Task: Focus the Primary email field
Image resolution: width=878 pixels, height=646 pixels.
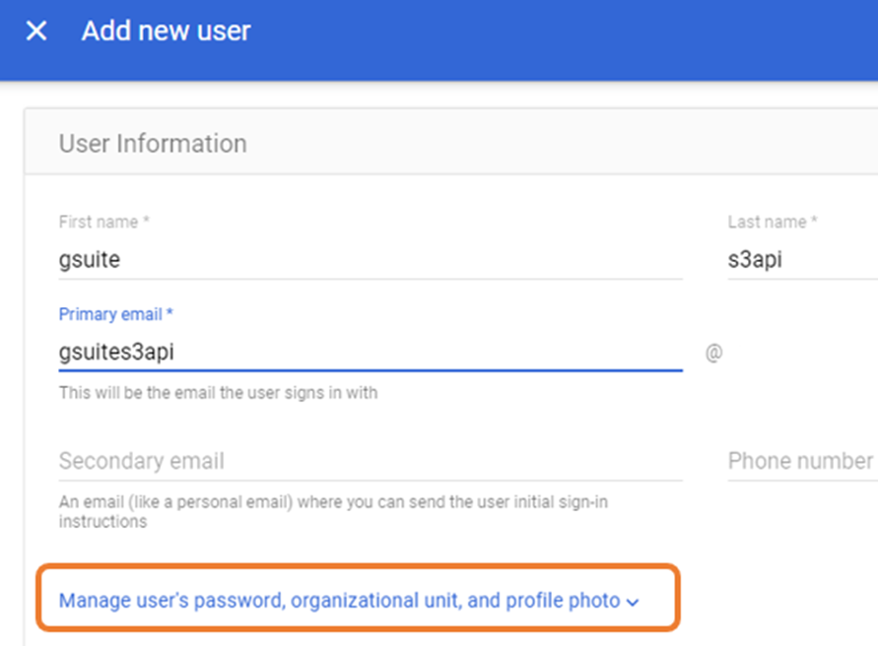Action: pos(370,352)
